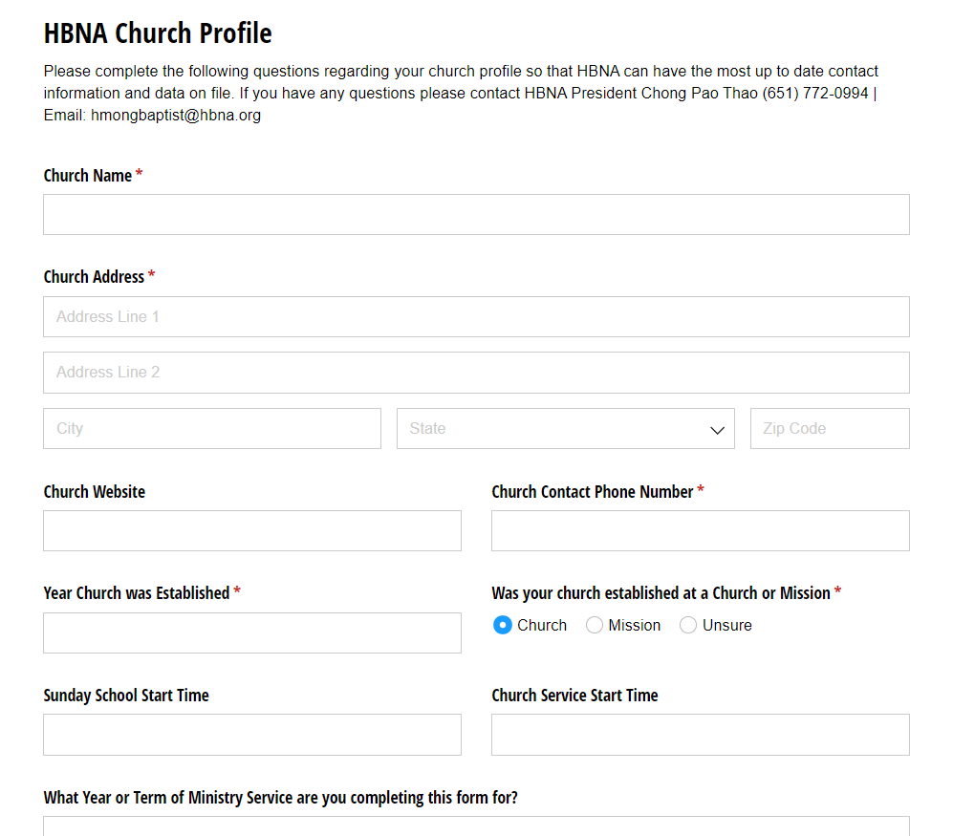The width and height of the screenshot is (953, 836).
Task: Choose the Mission radio option
Action: coord(595,625)
